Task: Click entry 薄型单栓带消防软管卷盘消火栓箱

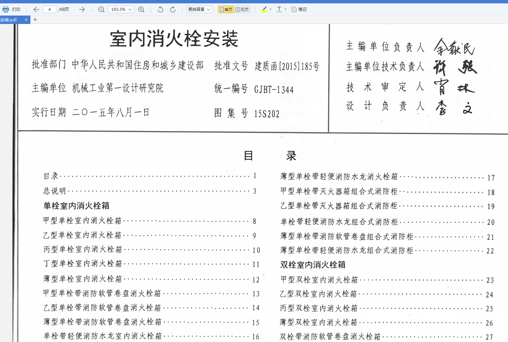Action: 151,322
